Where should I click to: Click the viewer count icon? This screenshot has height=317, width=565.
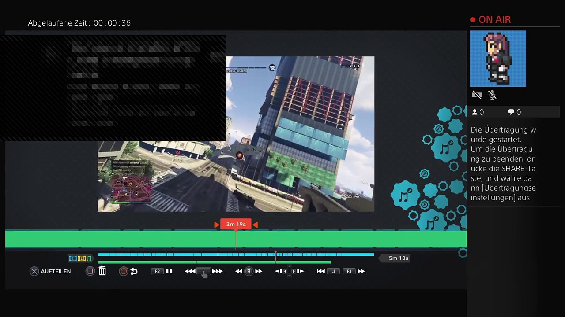coord(475,112)
